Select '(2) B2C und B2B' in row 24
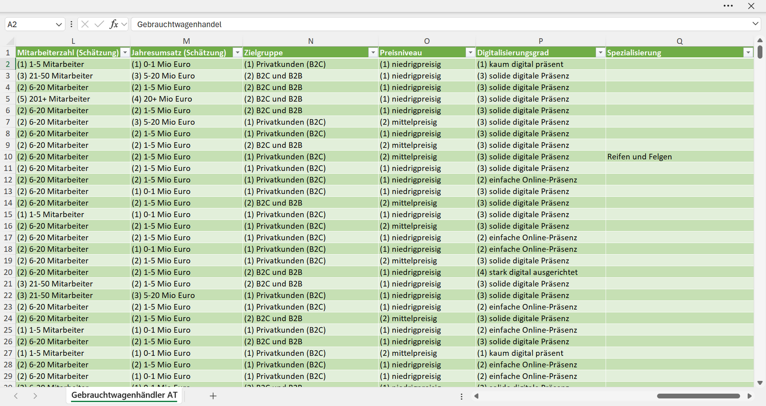This screenshot has width=766, height=406. click(311, 318)
